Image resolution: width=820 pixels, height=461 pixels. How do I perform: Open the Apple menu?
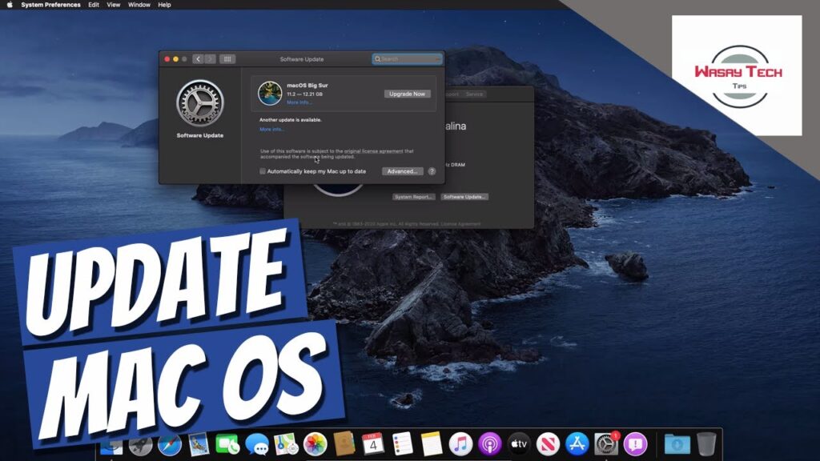tap(9, 5)
